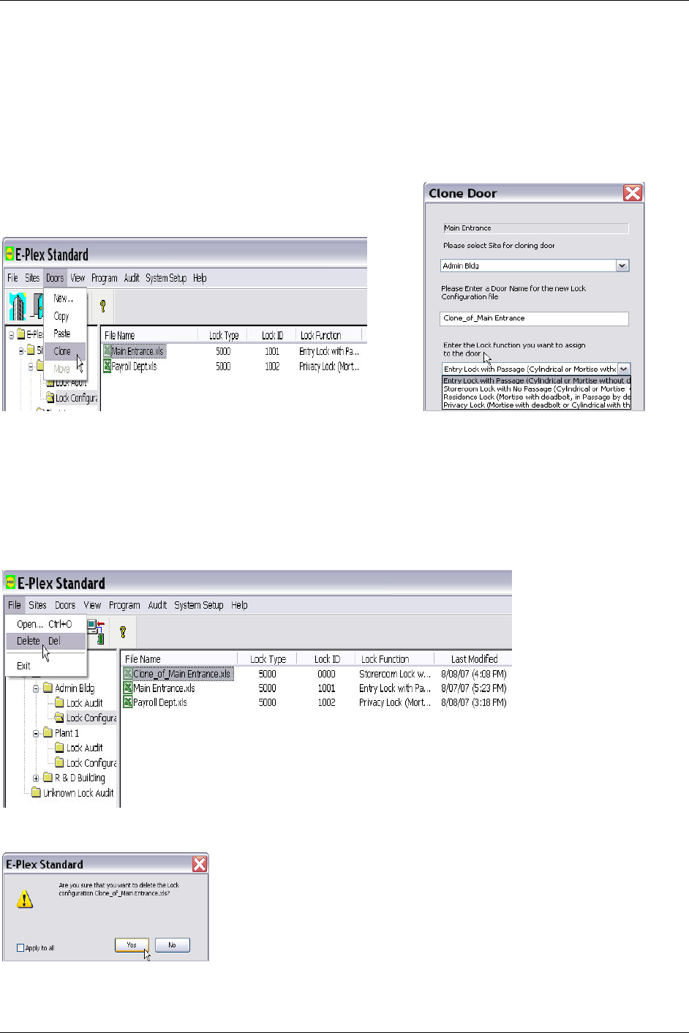This screenshot has height=1033, width=689.
Task: Open Program menu in upper E-Plex window
Action: [105, 278]
